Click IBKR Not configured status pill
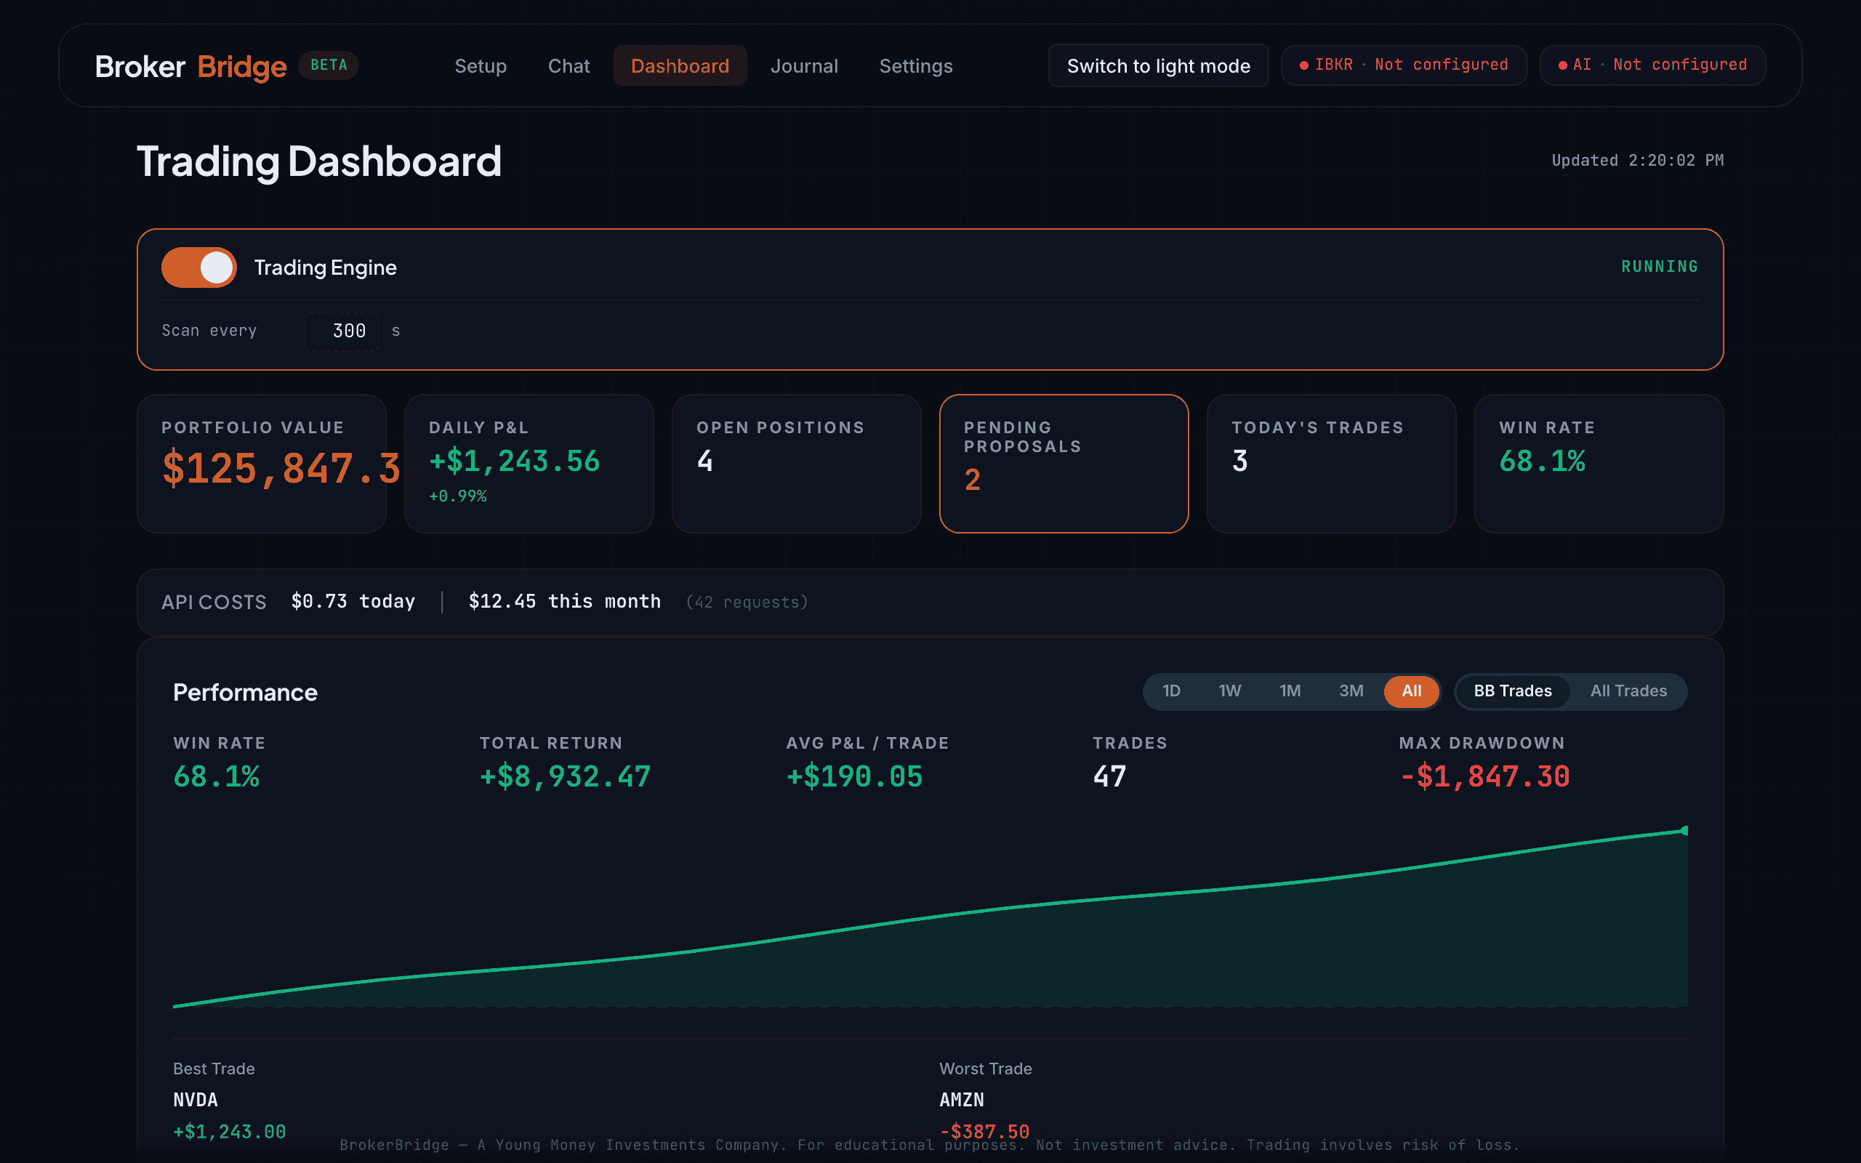This screenshot has width=1861, height=1163. click(x=1404, y=65)
